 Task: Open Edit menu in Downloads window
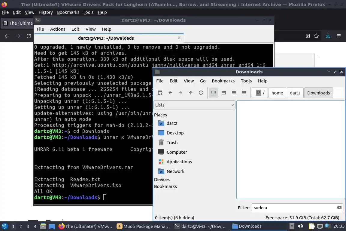point(173,81)
